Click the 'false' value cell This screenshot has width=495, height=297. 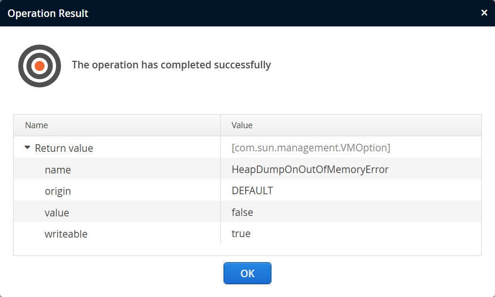click(242, 213)
